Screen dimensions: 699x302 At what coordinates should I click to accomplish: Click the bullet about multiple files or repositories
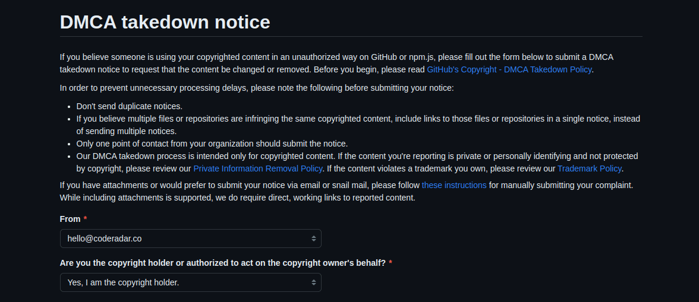pos(357,119)
